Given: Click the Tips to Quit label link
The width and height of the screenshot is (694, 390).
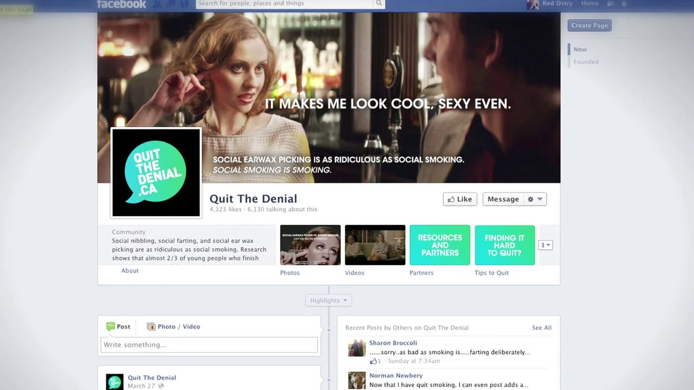Looking at the screenshot, I should pos(492,273).
